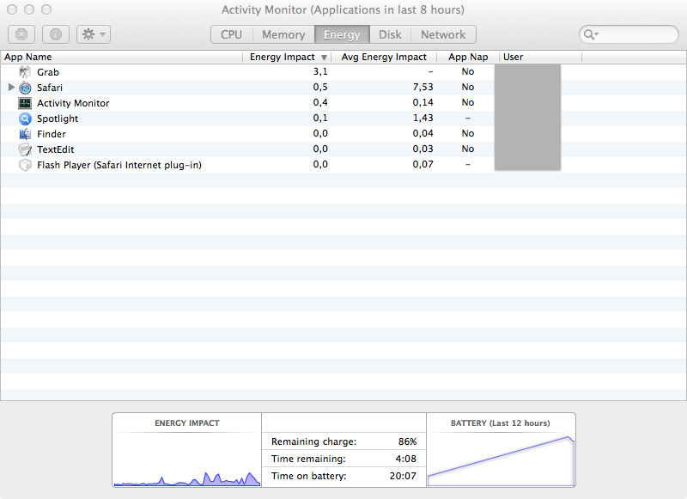Click the search field

629,34
